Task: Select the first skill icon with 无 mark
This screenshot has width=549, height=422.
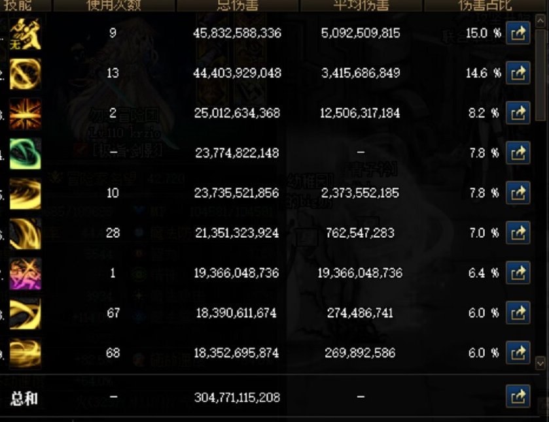Action: click(26, 33)
